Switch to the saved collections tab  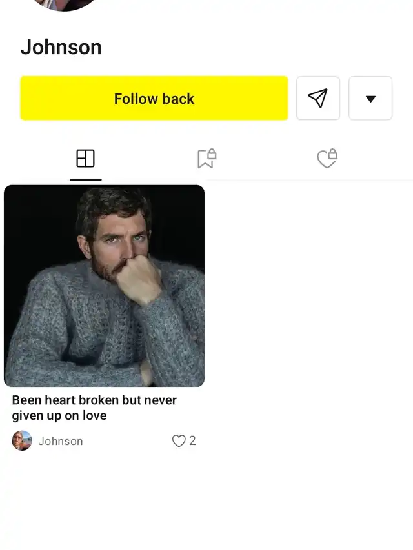(206, 159)
